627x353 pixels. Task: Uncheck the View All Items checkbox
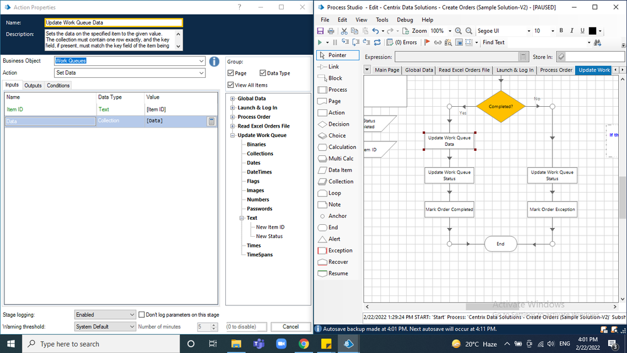click(231, 85)
